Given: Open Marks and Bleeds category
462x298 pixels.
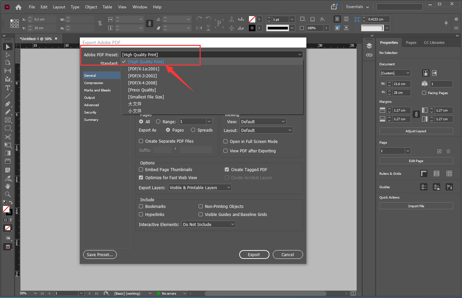Looking at the screenshot, I should (97, 90).
